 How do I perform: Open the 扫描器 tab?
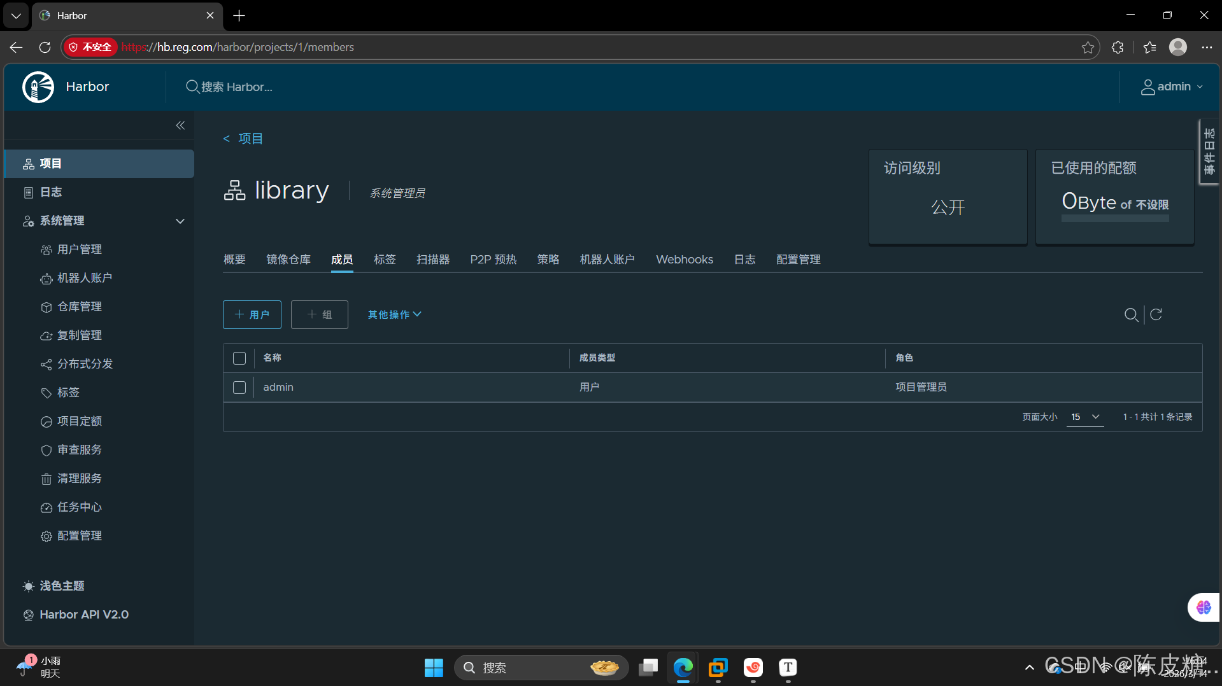coord(433,260)
